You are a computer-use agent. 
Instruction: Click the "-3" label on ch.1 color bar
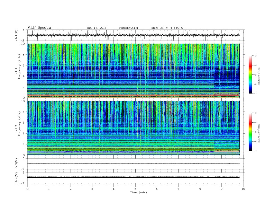[255, 56]
